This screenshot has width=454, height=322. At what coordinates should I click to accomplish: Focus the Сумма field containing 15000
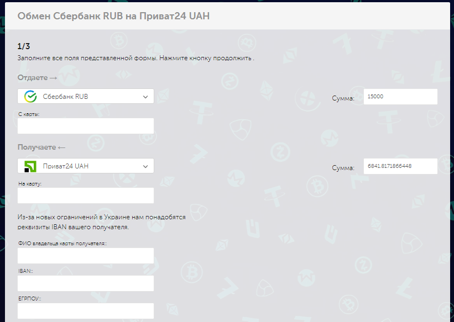click(400, 97)
